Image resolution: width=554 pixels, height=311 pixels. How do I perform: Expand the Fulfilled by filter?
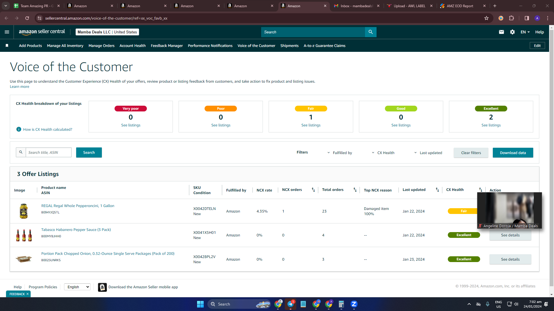point(340,153)
